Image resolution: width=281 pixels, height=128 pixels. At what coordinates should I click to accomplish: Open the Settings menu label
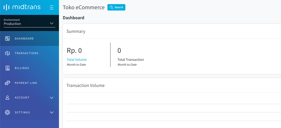(22, 112)
